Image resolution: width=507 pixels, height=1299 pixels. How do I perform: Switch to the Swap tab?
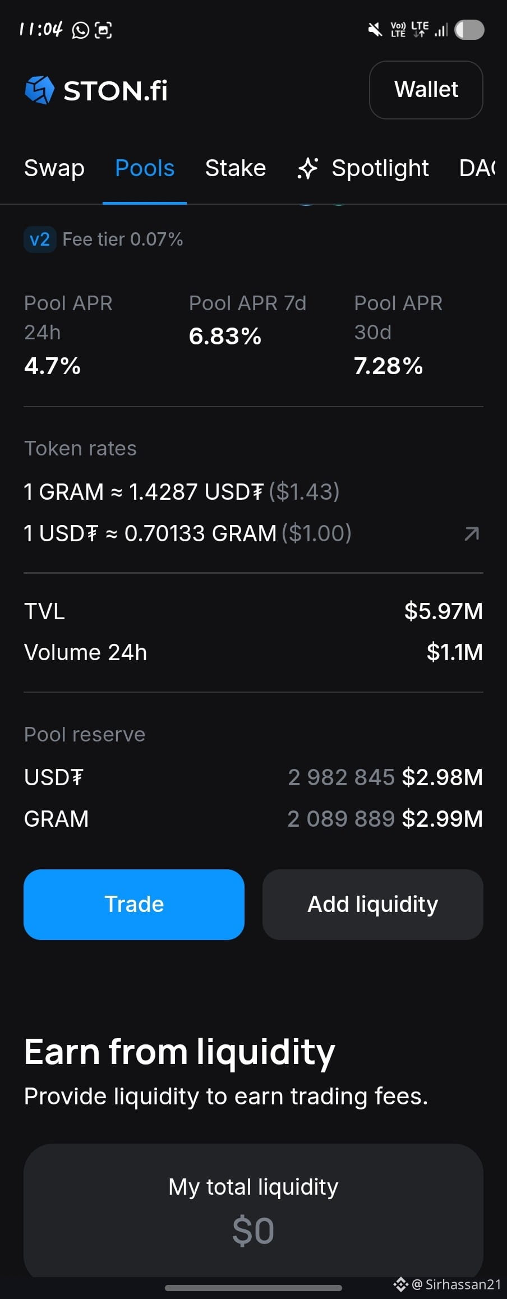54,168
